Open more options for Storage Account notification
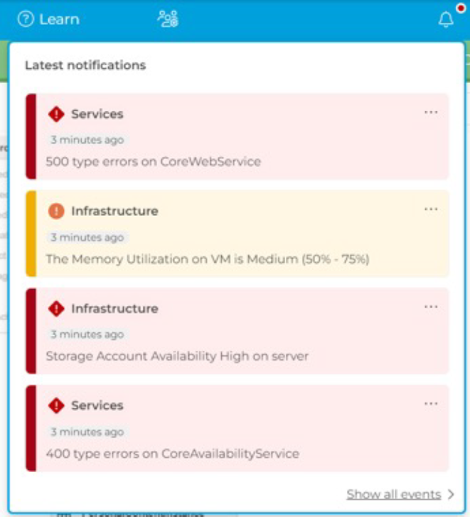The image size is (470, 519). coord(431,307)
